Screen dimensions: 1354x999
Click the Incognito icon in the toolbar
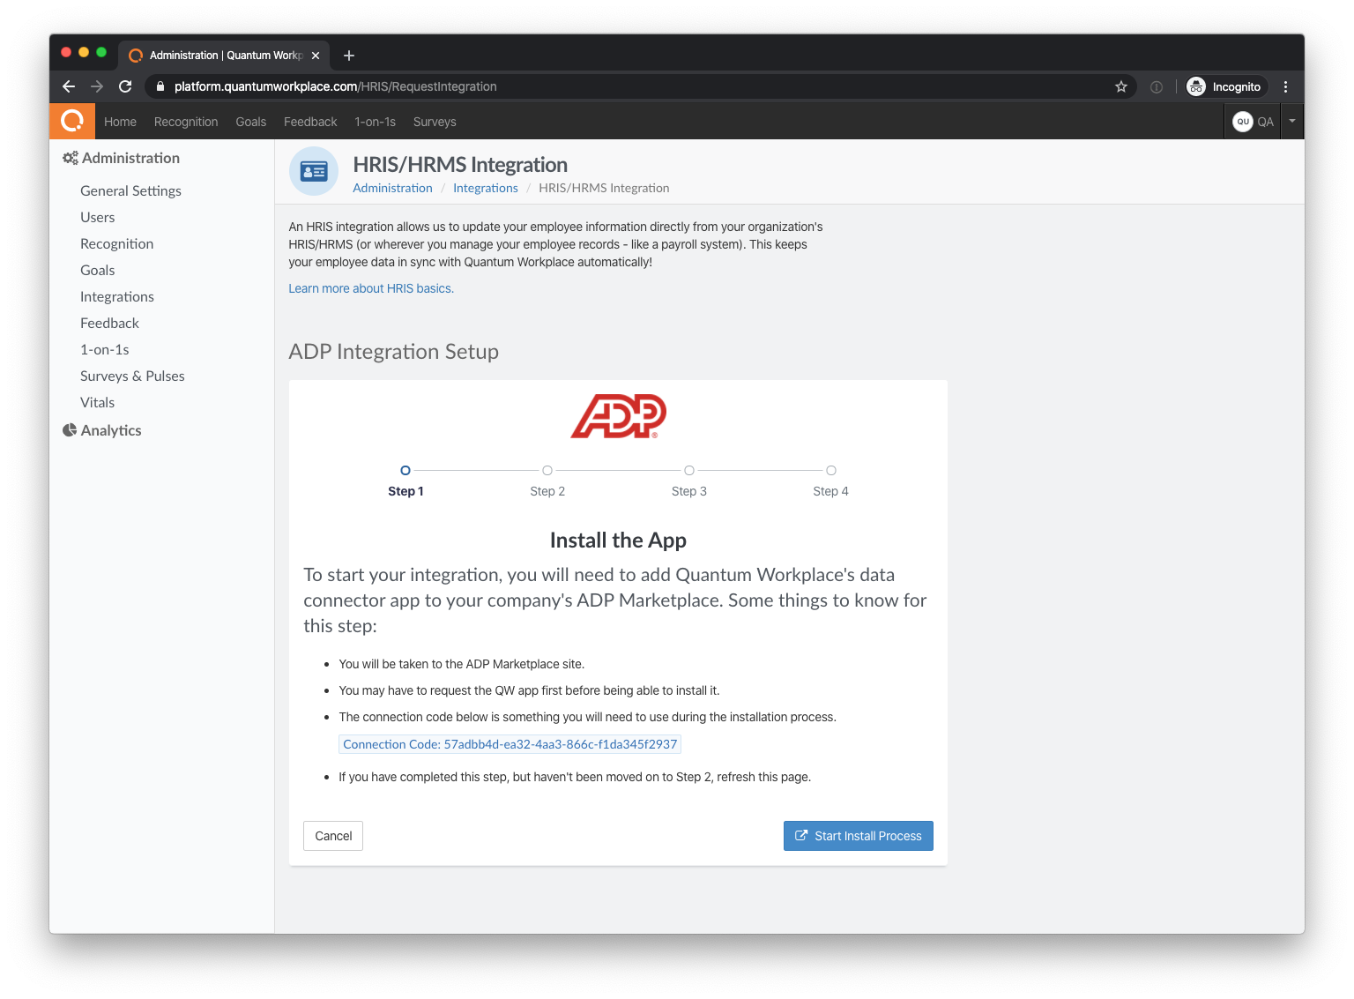[x=1196, y=86]
